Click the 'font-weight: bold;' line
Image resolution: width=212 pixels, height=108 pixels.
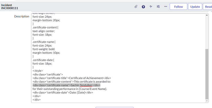pos(44,49)
